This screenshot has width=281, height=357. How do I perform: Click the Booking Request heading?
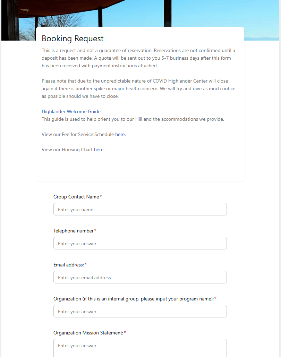click(x=73, y=39)
